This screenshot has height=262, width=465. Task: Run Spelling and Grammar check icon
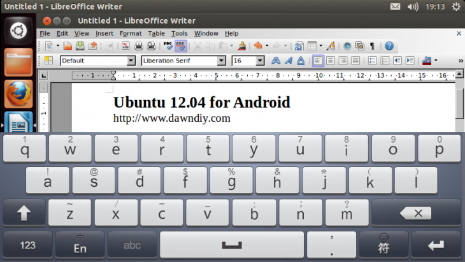[168, 46]
